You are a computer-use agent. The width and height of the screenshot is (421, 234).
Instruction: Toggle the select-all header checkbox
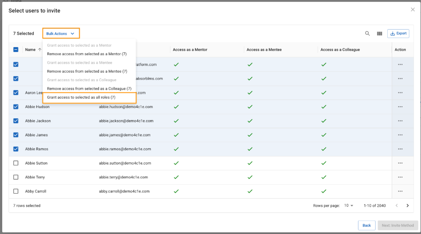16,50
